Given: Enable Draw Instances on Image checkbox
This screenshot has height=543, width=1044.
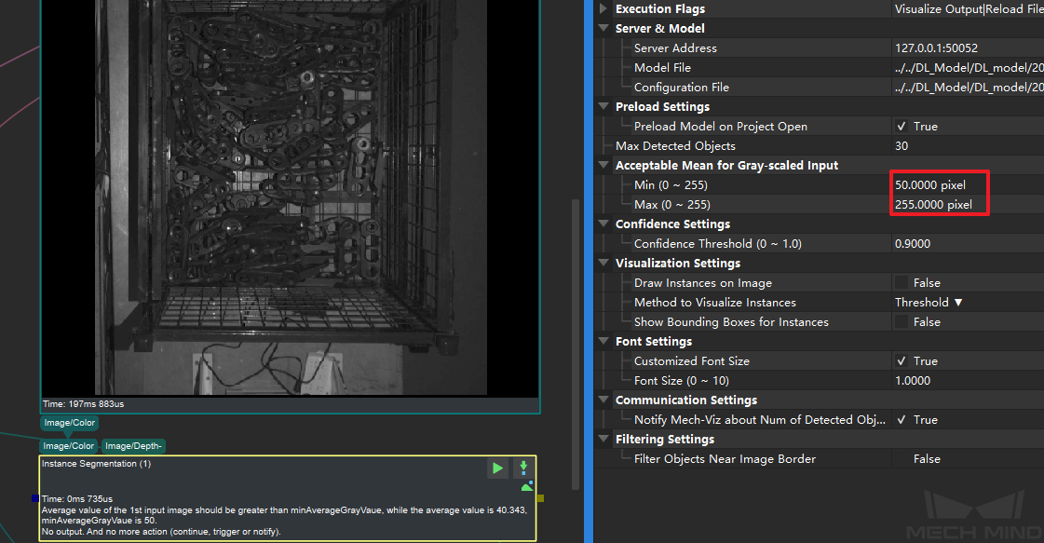Looking at the screenshot, I should [x=902, y=283].
